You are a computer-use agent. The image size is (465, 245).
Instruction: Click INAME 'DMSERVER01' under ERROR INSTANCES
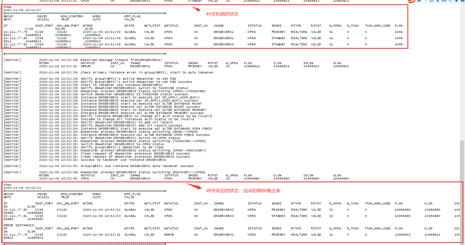point(224,235)
